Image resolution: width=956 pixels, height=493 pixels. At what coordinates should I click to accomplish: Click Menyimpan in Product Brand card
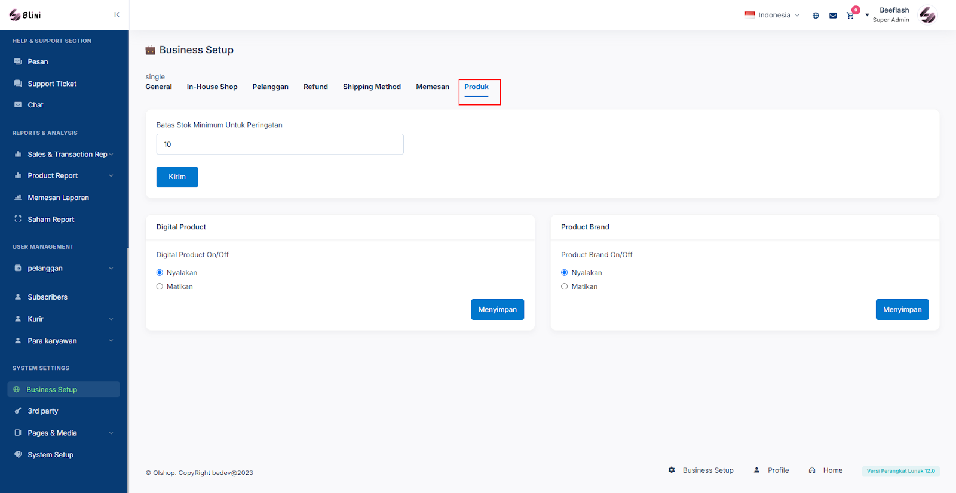coord(902,309)
